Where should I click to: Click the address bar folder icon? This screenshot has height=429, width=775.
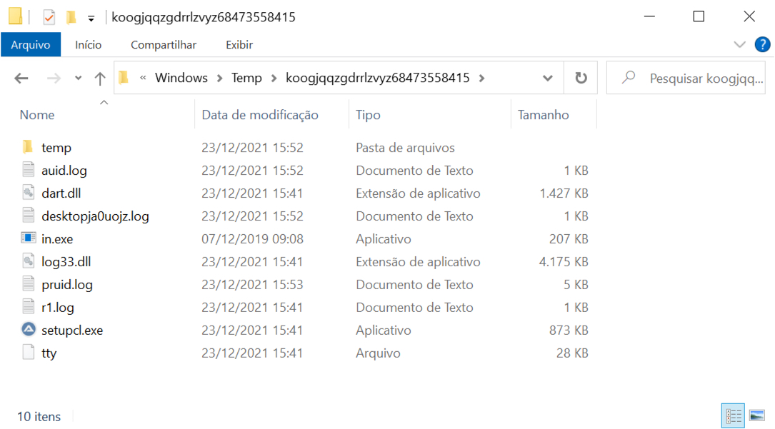(x=124, y=78)
